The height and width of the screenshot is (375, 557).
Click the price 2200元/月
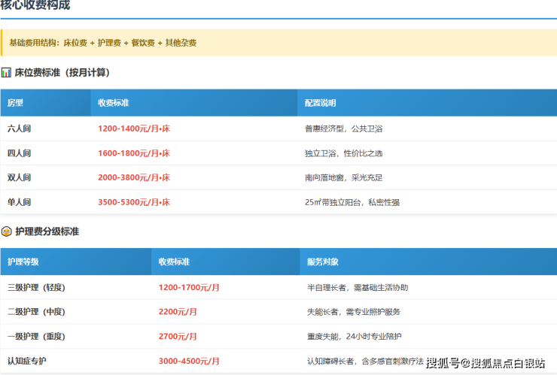click(x=178, y=312)
